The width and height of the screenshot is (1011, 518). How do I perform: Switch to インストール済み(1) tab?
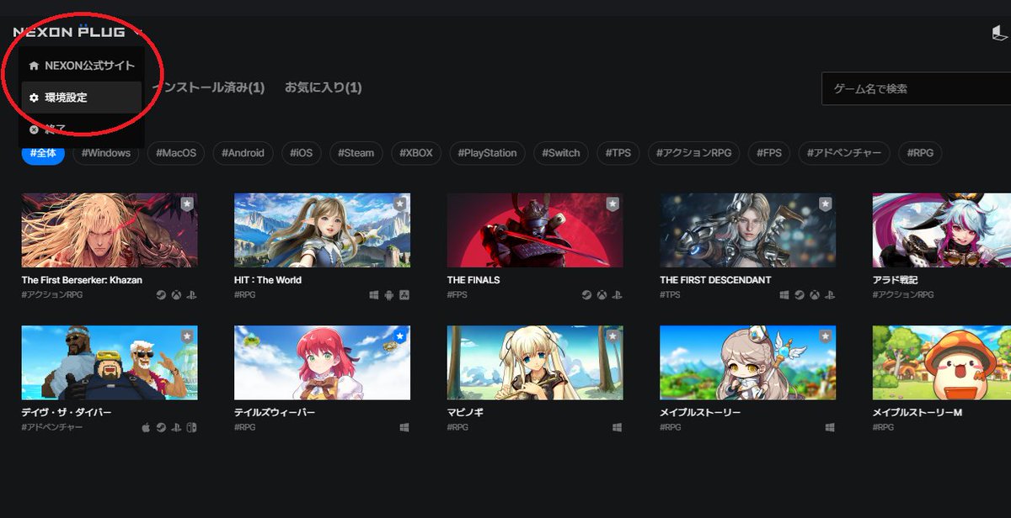(x=208, y=87)
